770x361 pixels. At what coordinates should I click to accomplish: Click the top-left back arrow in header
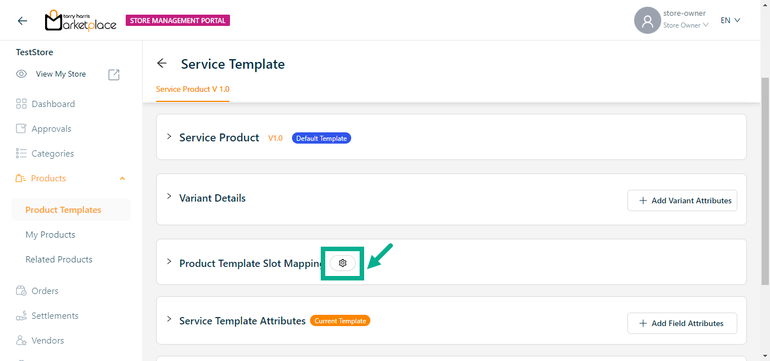(x=23, y=21)
